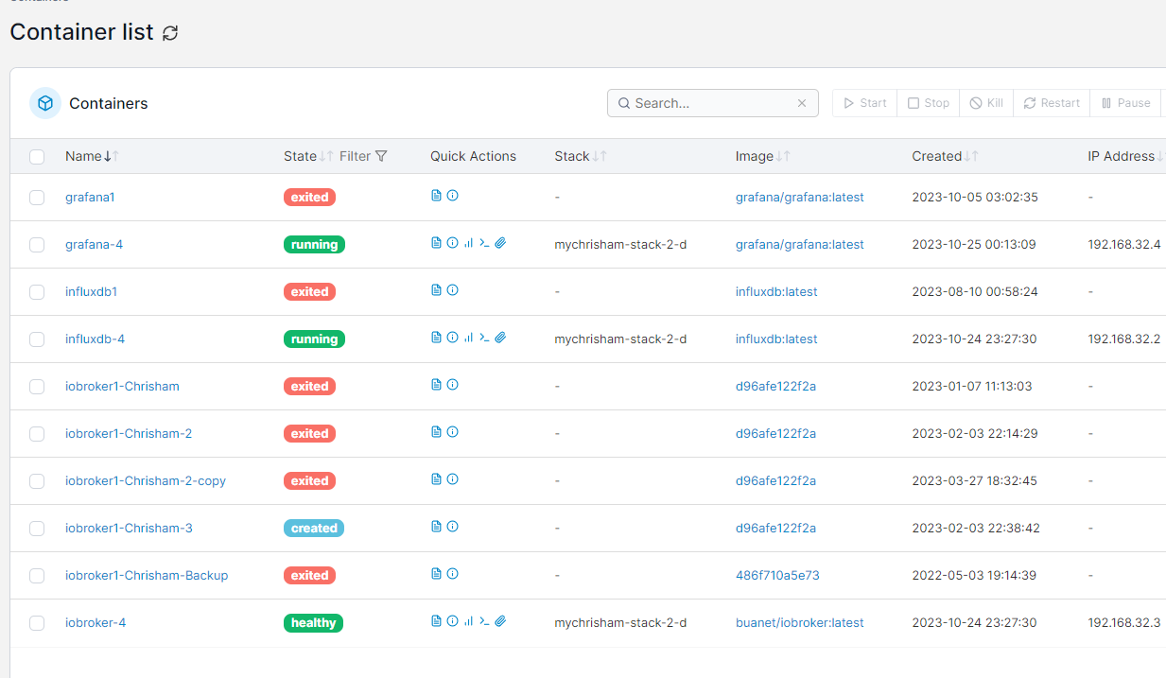The image size is (1166, 678).
Task: Tick the iobroker1-Chrisham-2-copy row checkbox
Action: click(x=37, y=481)
